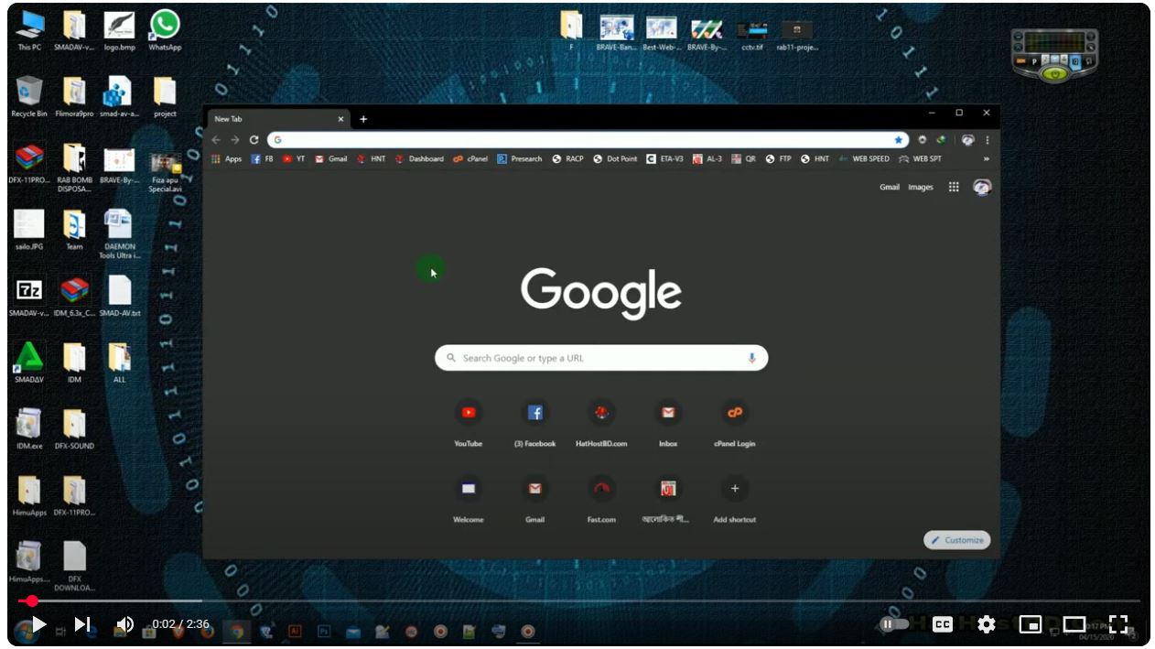The height and width of the screenshot is (649, 1155).
Task: Open the YouTube shortcut tile
Action: coord(469,423)
